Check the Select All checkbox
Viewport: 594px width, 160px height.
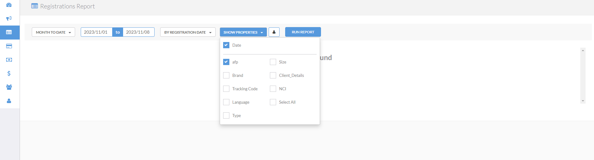[x=273, y=102]
